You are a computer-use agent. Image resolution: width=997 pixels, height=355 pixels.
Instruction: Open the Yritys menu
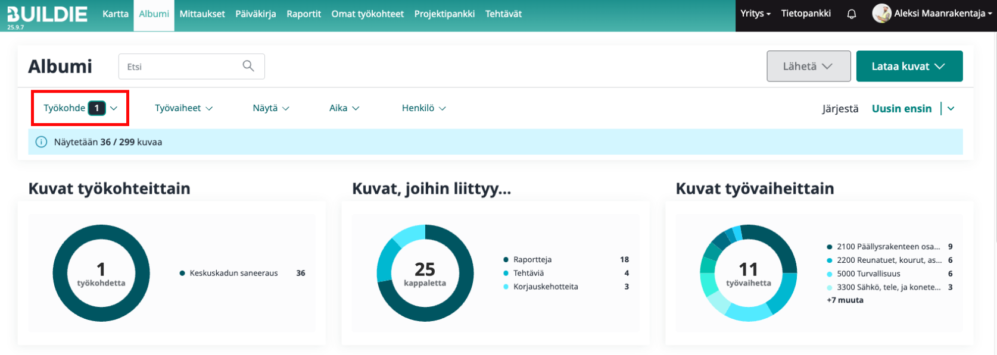[x=755, y=14]
